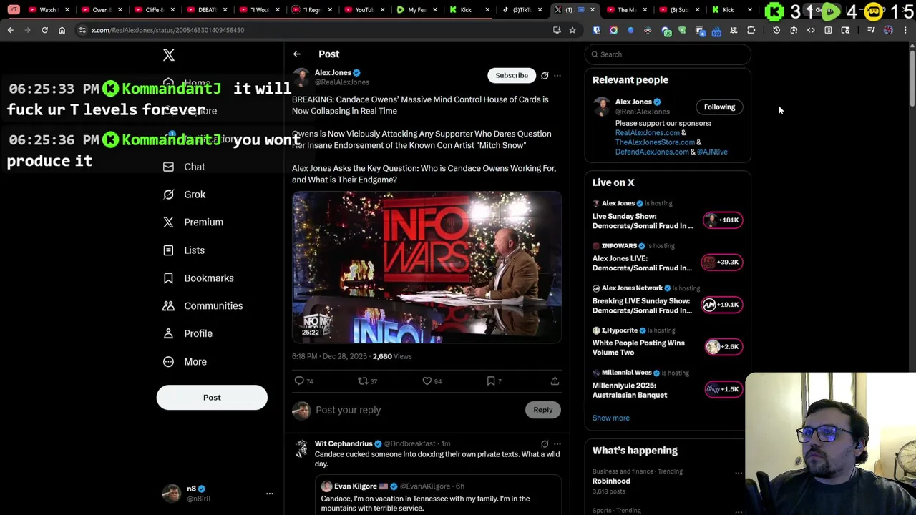Click Show more under Live on X
The image size is (916, 515).
coord(611,418)
